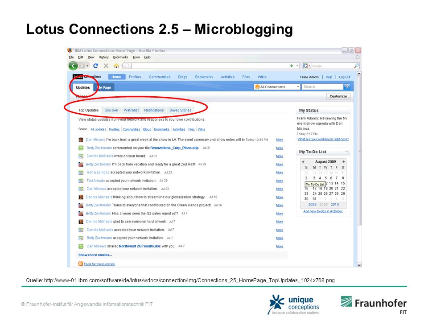Screen dimensions: 428x321
Task: Select the Updates tab
Action: tap(83, 87)
